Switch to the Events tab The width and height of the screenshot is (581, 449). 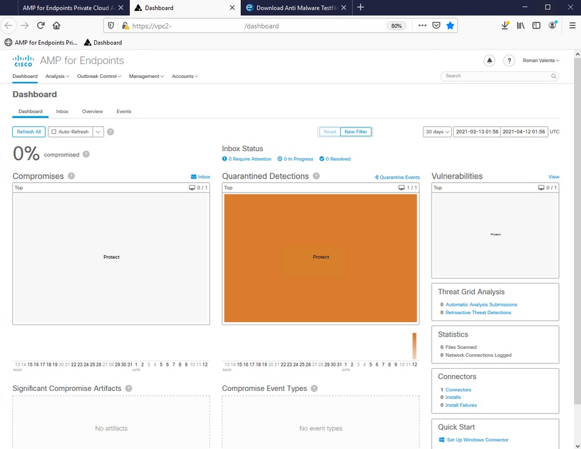click(123, 111)
